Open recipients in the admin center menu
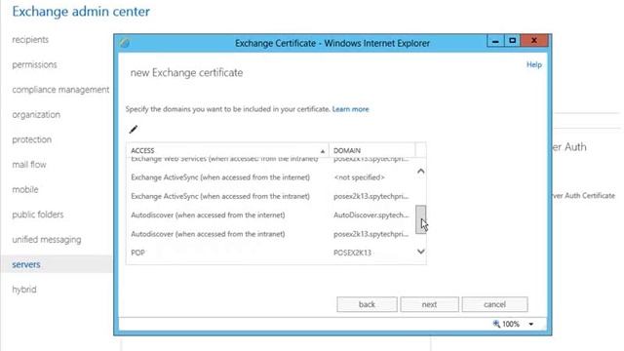 30,39
